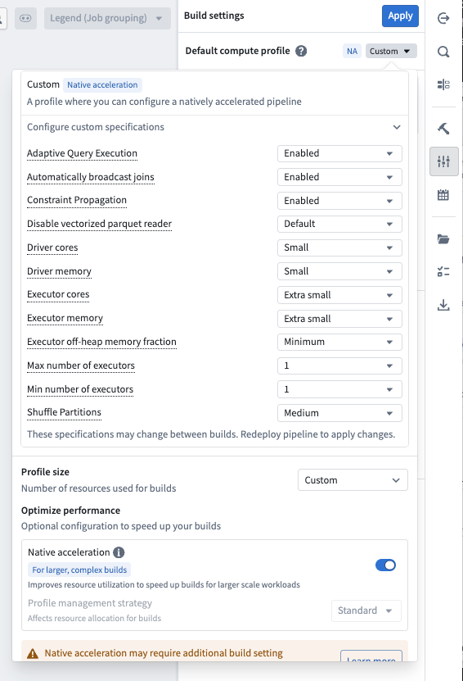Viewport: 463px width, 681px height.
Task: Click the Optimize performance heading
Action: pyautogui.click(x=70, y=511)
